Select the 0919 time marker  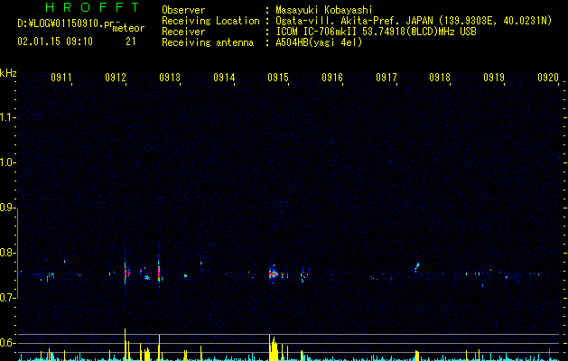(494, 78)
